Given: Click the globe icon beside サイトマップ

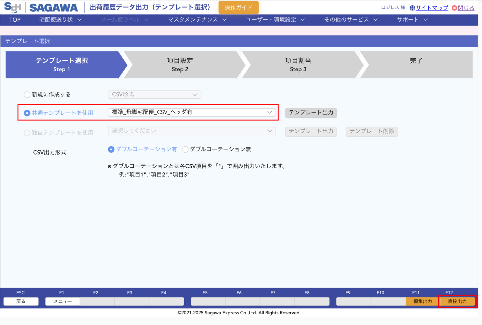Looking at the screenshot, I should (412, 8).
